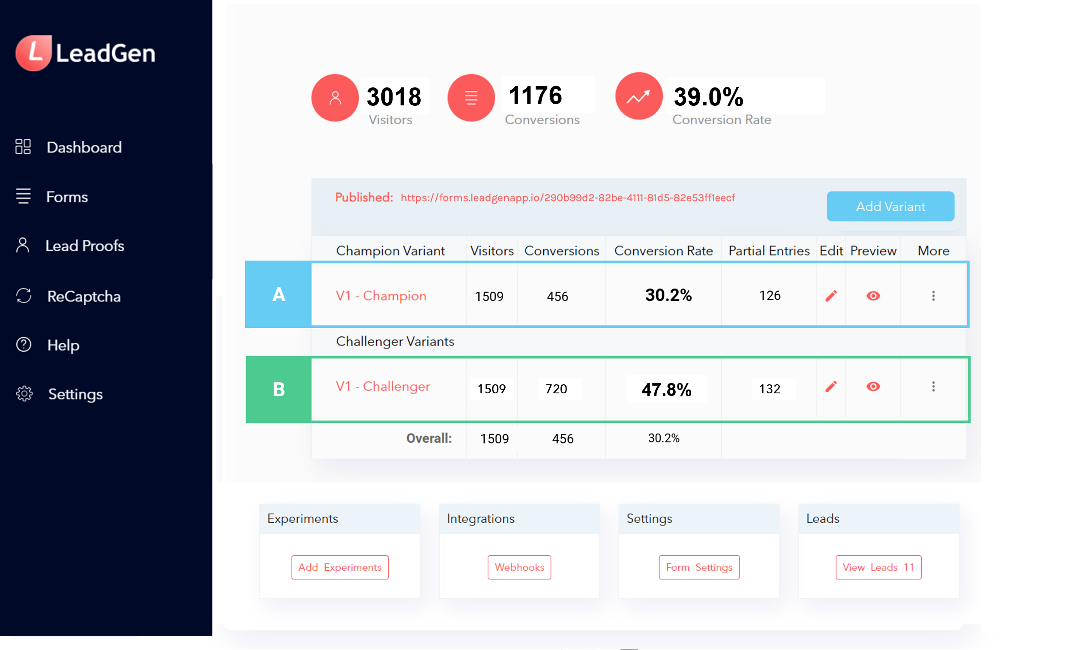Navigate to Settings menu item
Image resolution: width=1085 pixels, height=650 pixels.
point(76,394)
